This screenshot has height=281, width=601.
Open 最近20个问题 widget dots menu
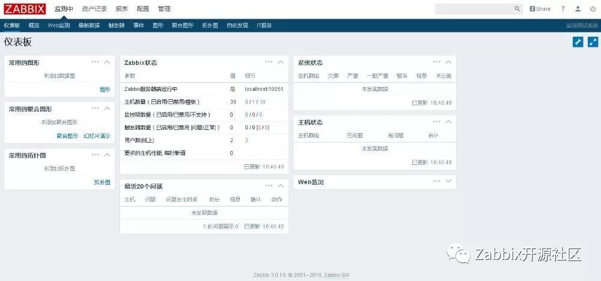coord(269,185)
